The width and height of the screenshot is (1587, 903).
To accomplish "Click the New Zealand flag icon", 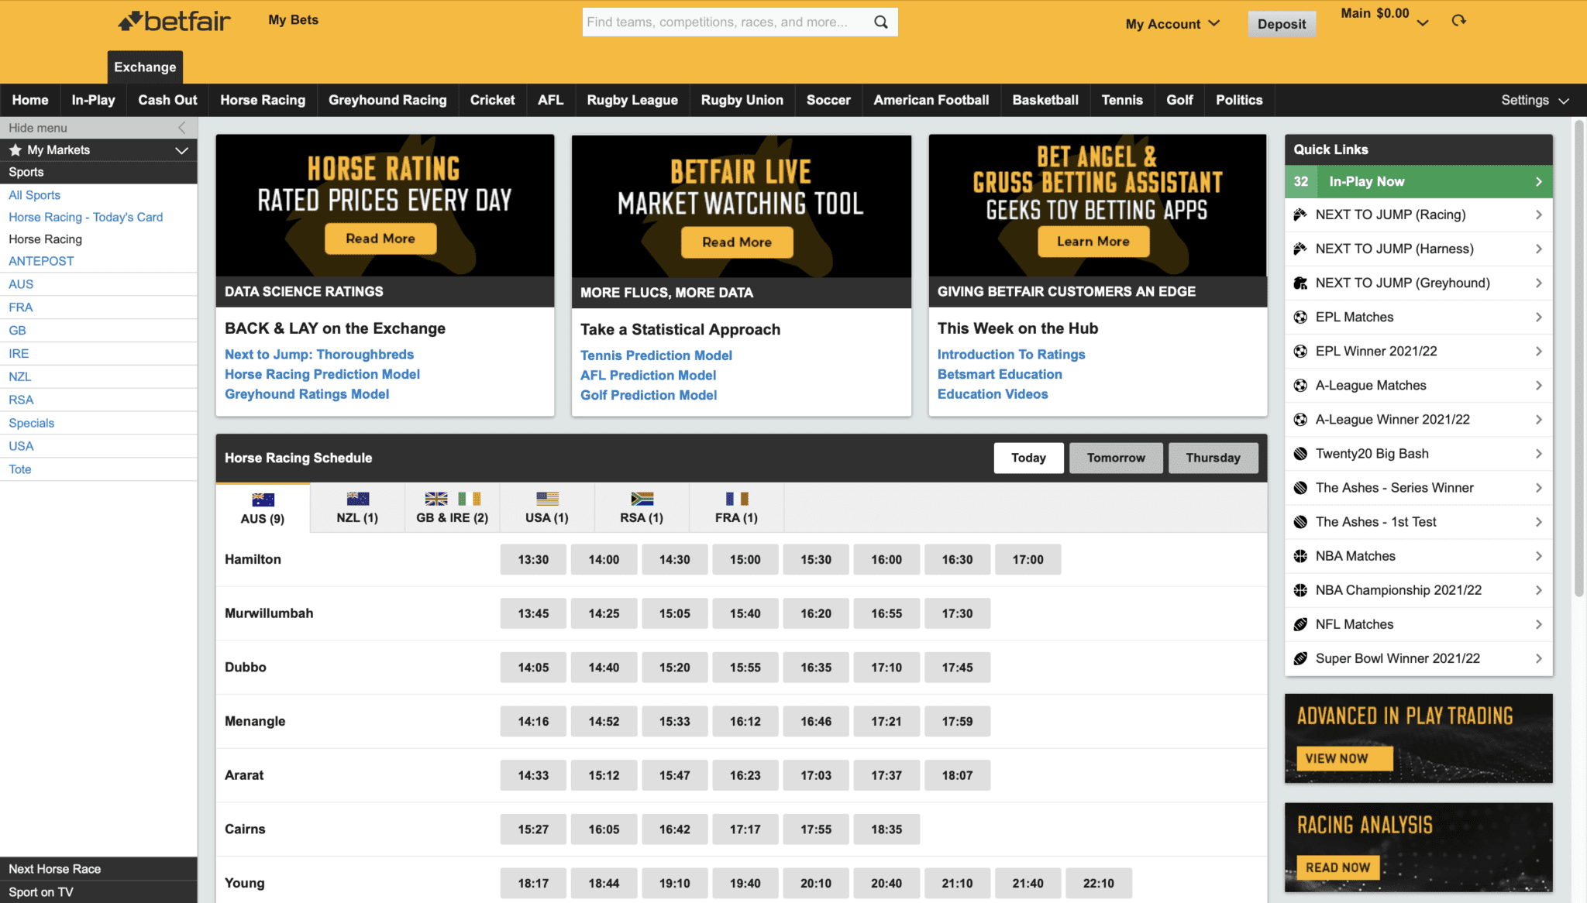I will [x=357, y=499].
